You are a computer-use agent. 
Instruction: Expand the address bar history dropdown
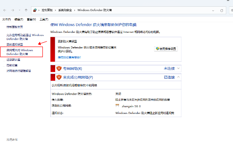pos(213,11)
